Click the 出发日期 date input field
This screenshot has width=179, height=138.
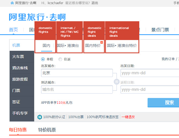click(150, 73)
